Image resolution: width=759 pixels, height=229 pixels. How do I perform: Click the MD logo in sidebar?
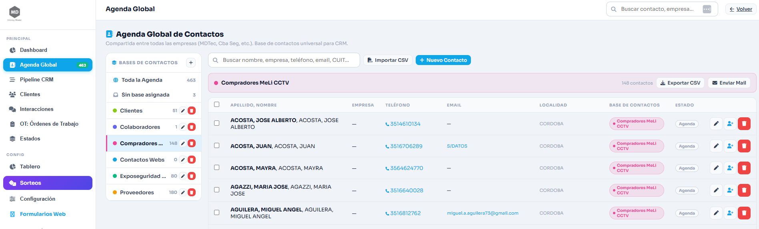tap(15, 13)
